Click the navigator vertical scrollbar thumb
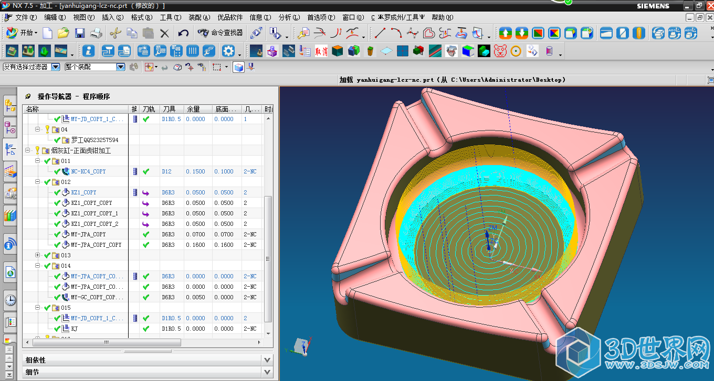Screen dimensions: 714x381 [268, 259]
